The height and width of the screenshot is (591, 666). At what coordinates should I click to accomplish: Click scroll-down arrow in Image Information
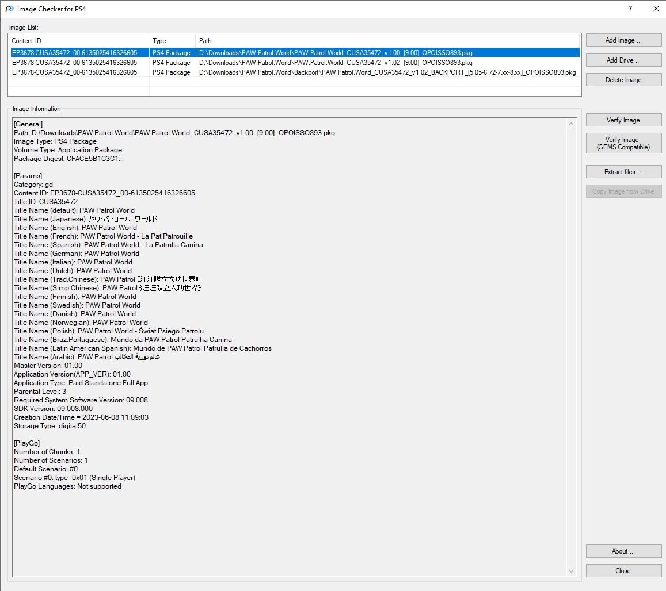[x=571, y=571]
